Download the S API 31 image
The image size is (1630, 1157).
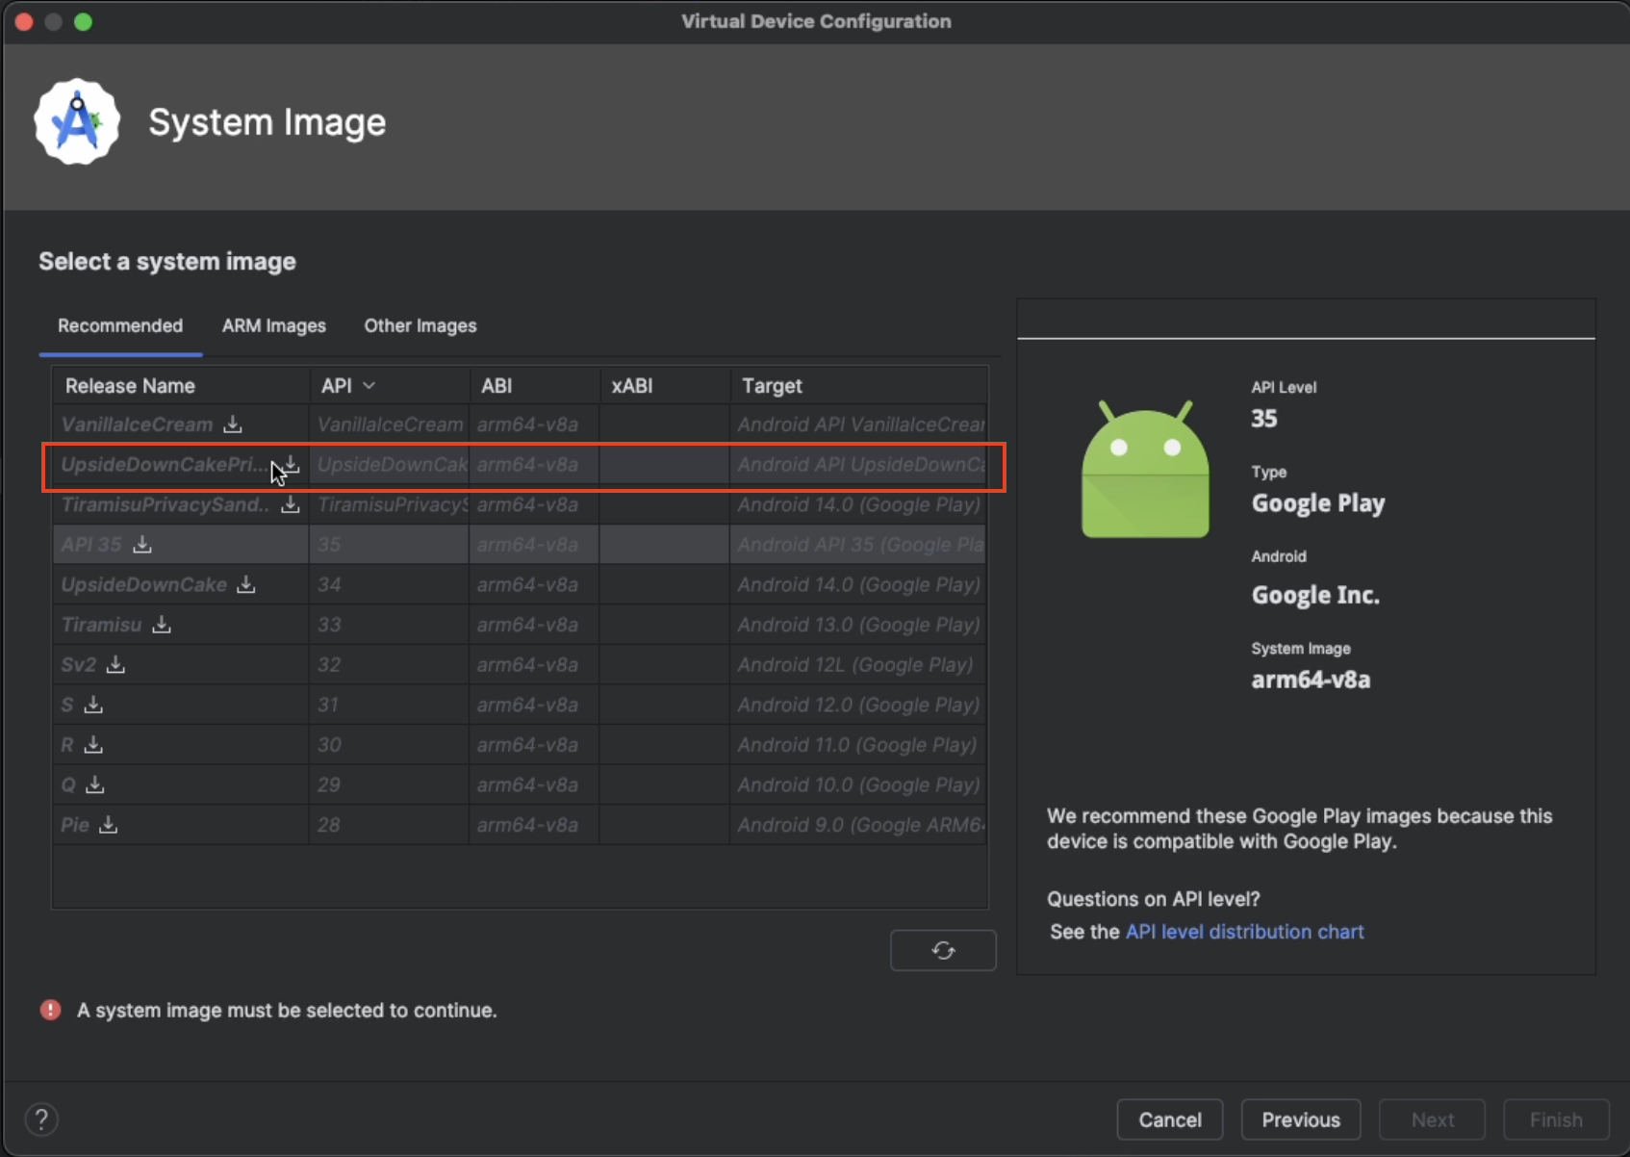(x=93, y=705)
